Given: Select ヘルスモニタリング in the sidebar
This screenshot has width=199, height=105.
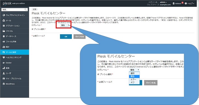Looking at the screenshot, I should tap(14, 57).
